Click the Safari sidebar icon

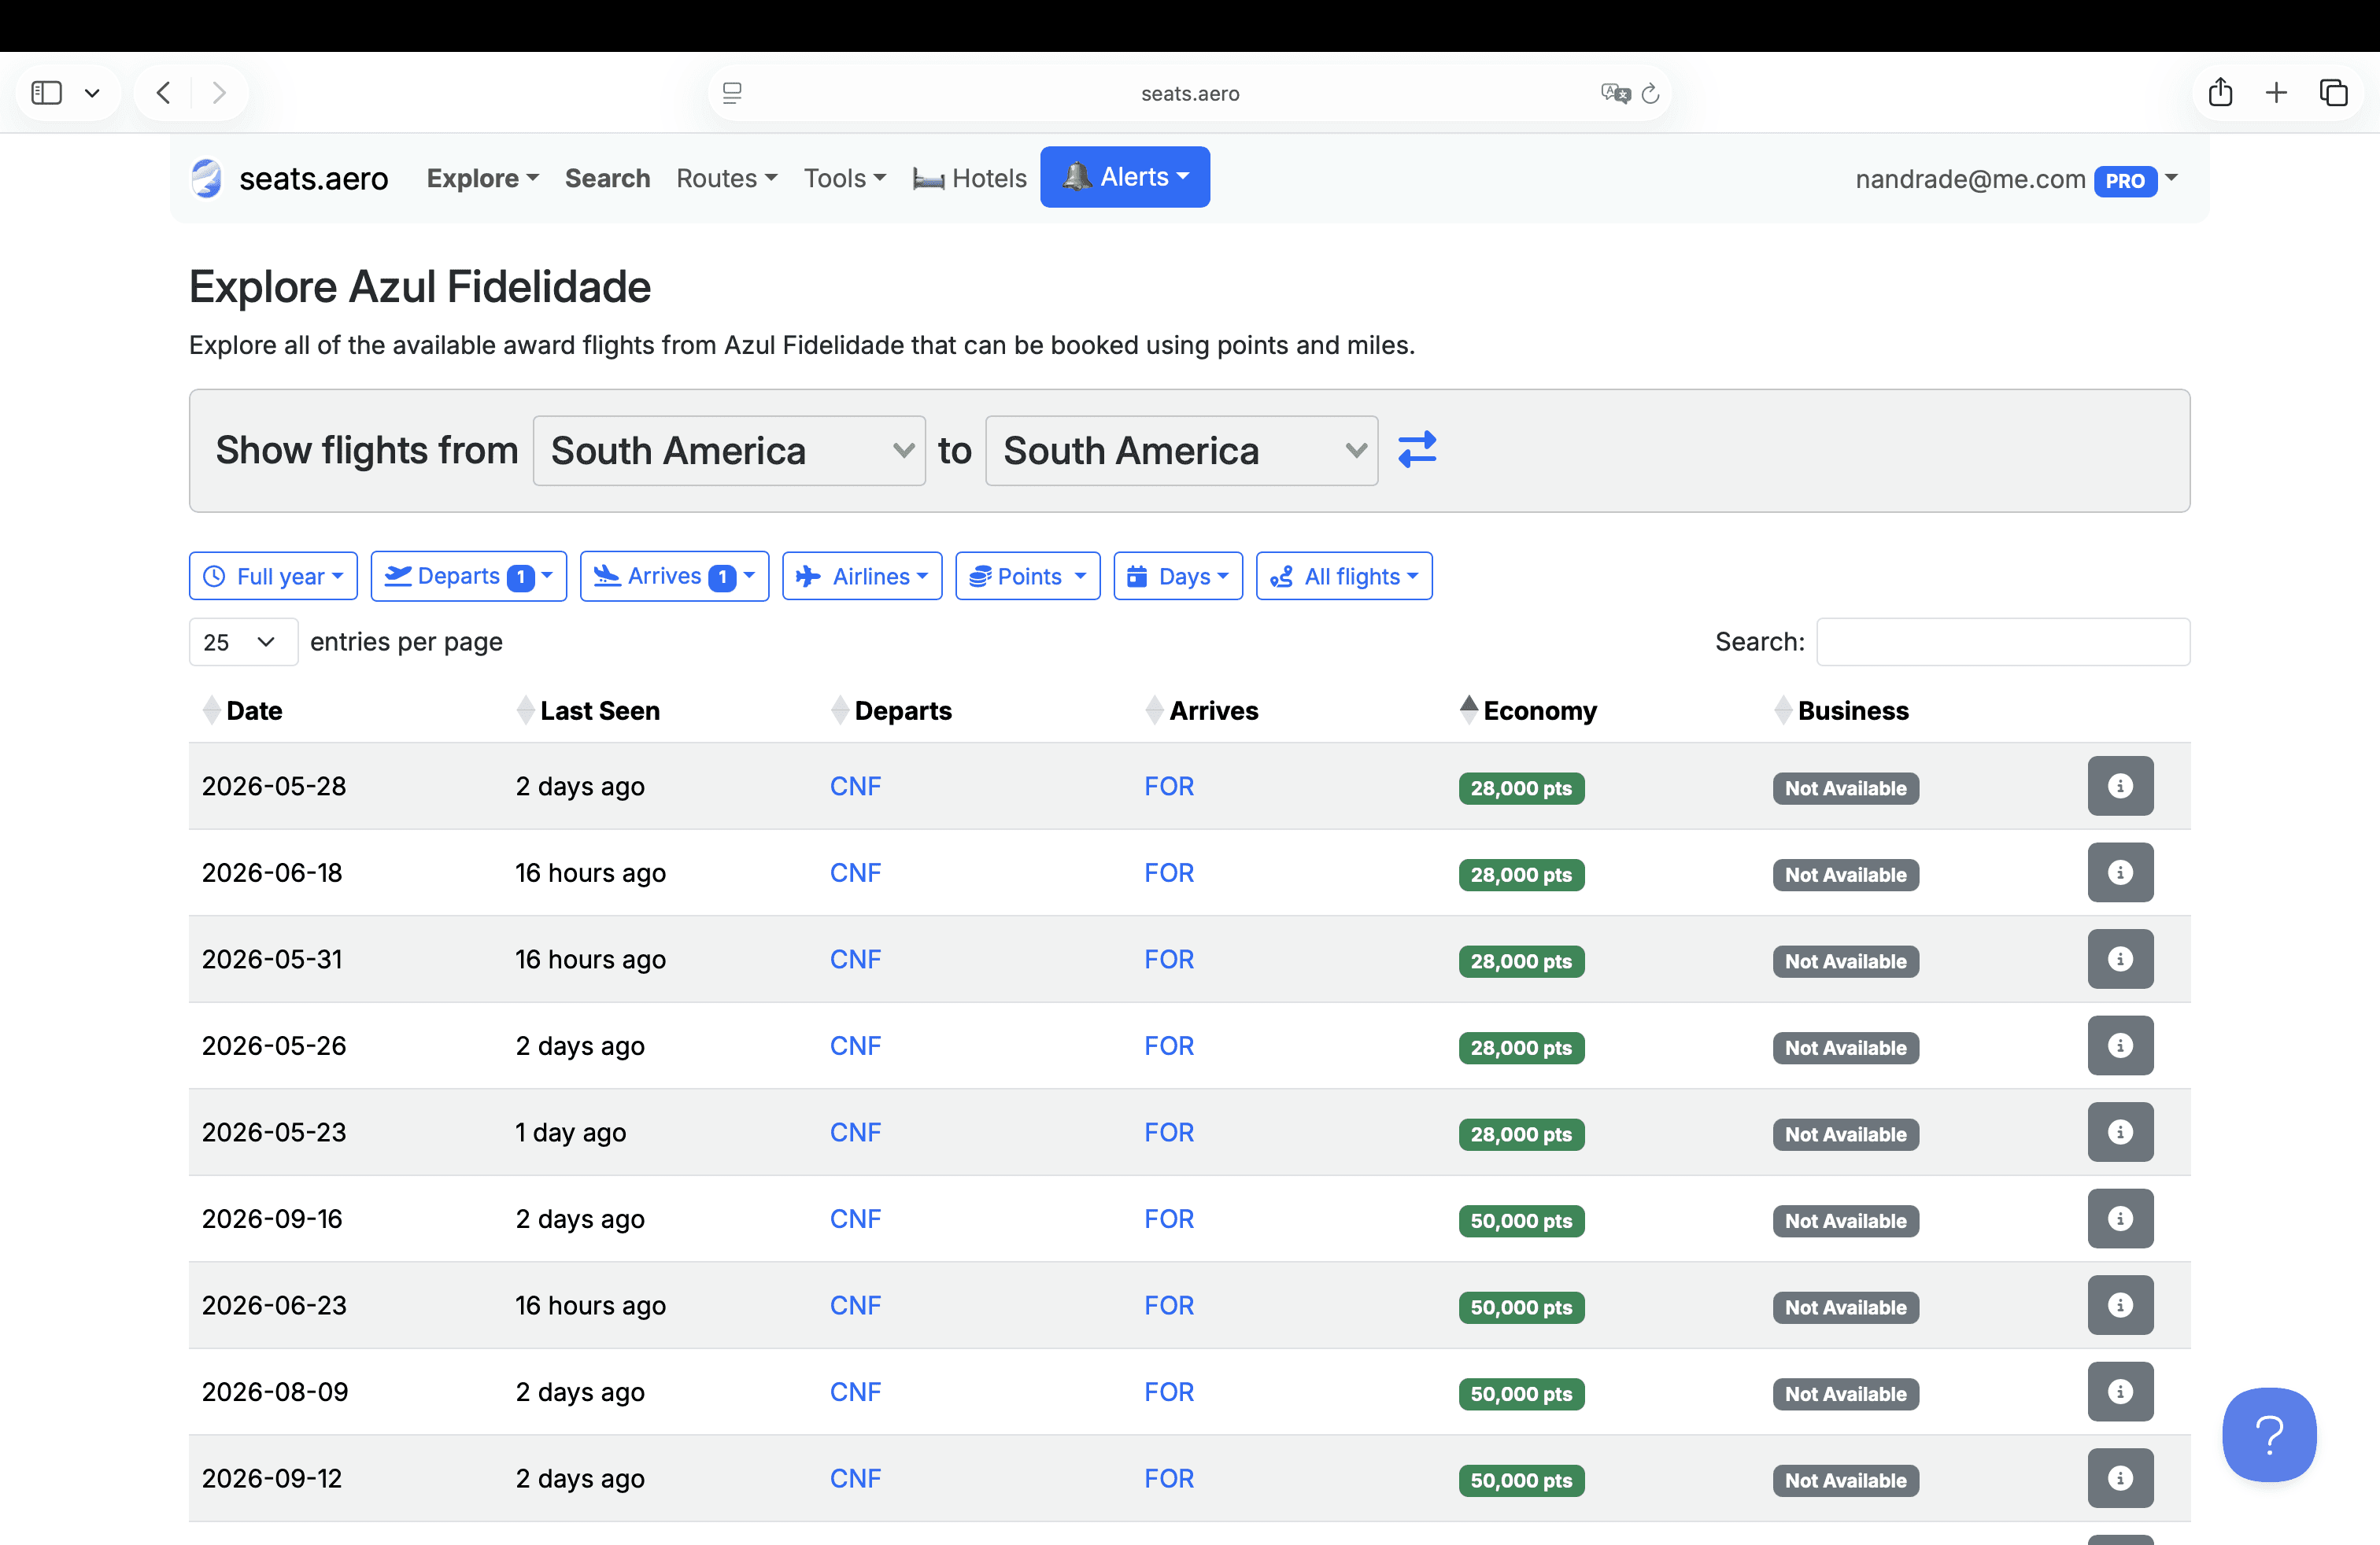(47, 93)
